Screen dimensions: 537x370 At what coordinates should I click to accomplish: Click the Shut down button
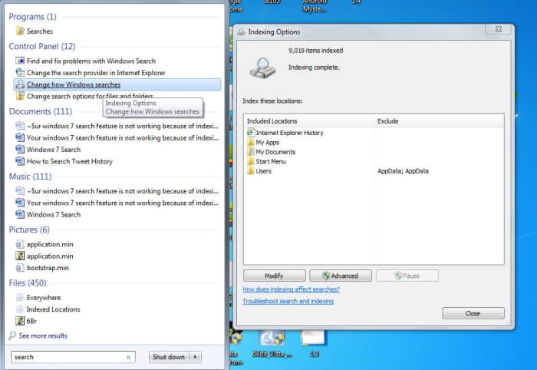(x=169, y=357)
